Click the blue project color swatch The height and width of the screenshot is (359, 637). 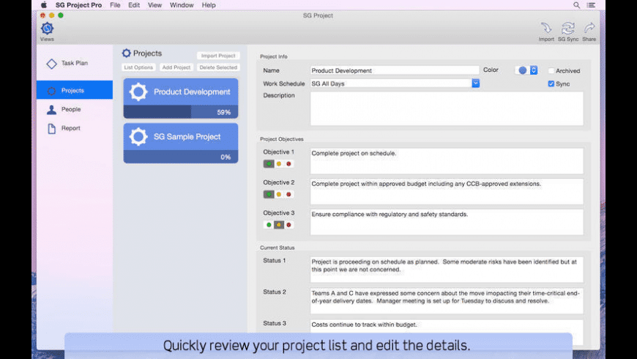point(523,70)
